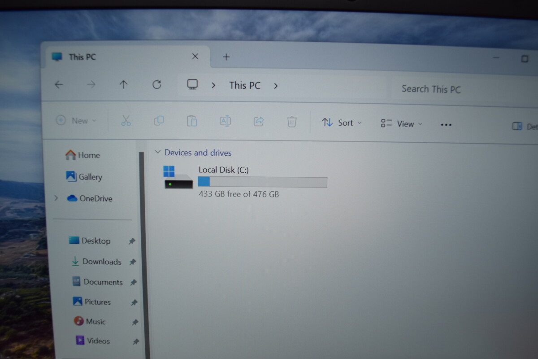Click the pin icon next to Documents
The image size is (538, 359).
pos(133,283)
